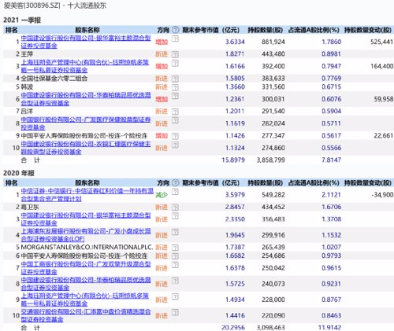This screenshot has width=394, height=331.
Task: Click total share count 3,098,463
Action: click(x=271, y=328)
